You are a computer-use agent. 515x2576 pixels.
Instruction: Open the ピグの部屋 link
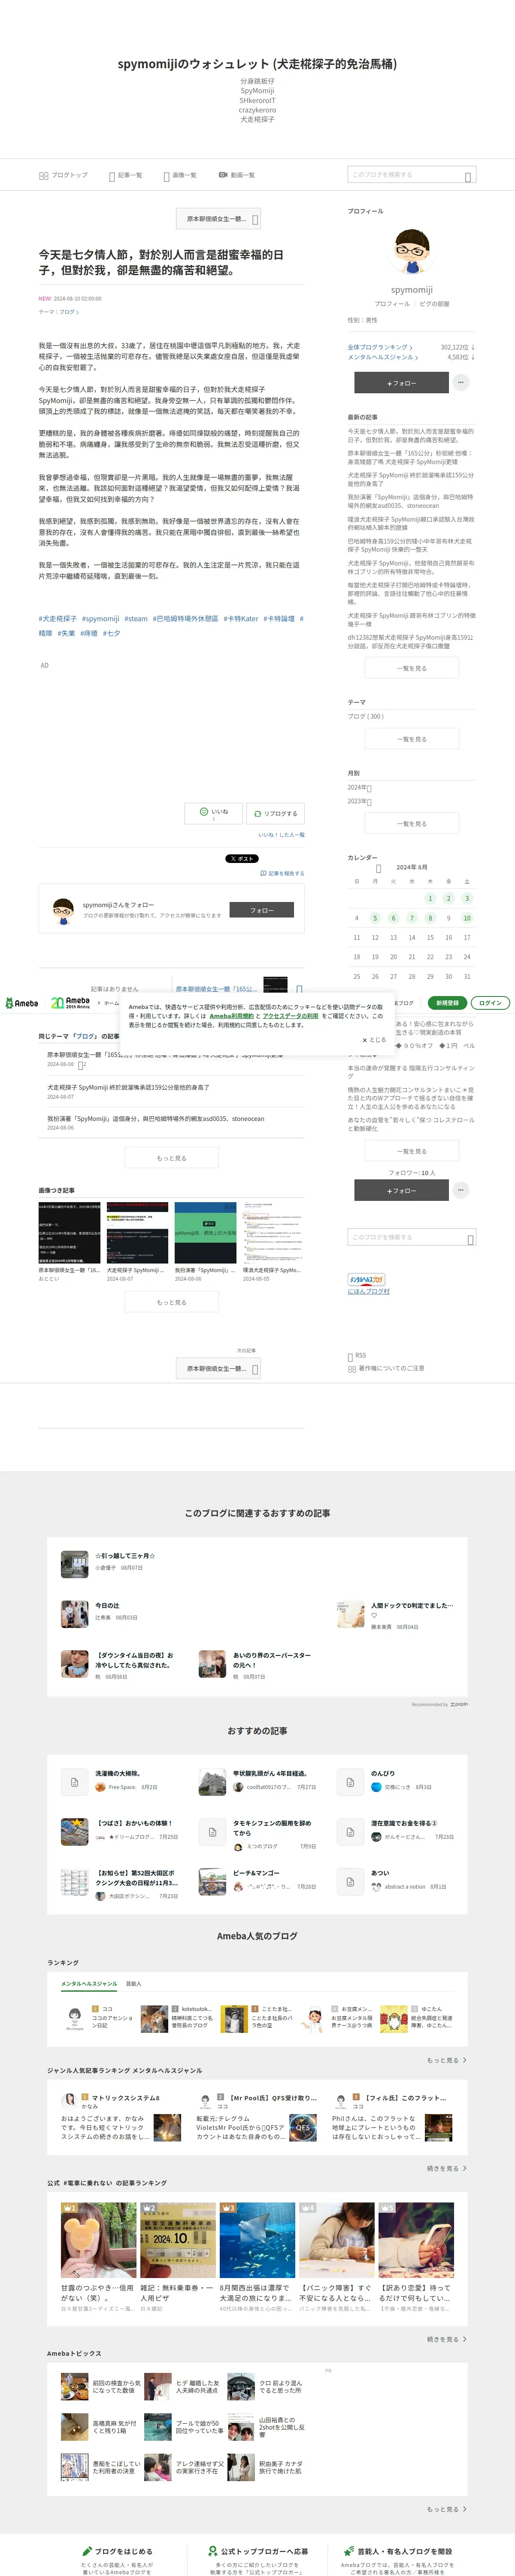tap(434, 304)
